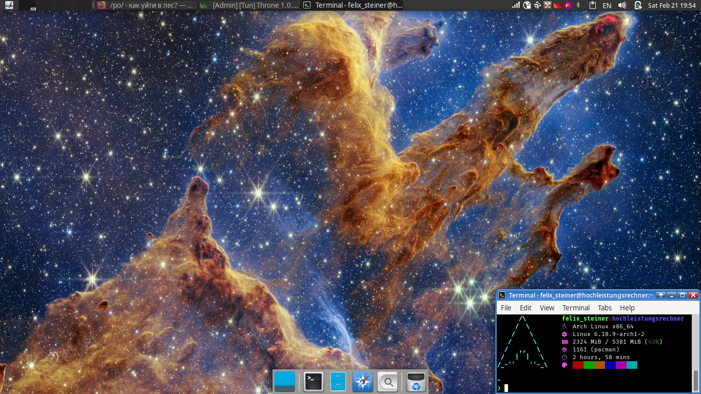Image resolution: width=701 pixels, height=394 pixels.
Task: Open the application finder magnifier in dock
Action: (x=388, y=382)
